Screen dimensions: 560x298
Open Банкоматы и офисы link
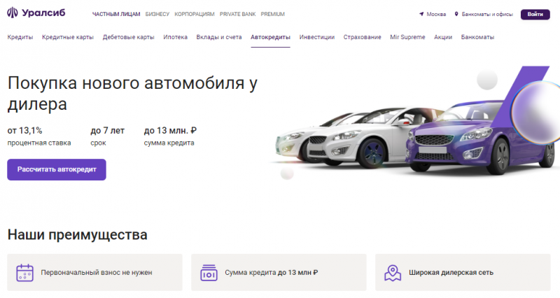487,14
